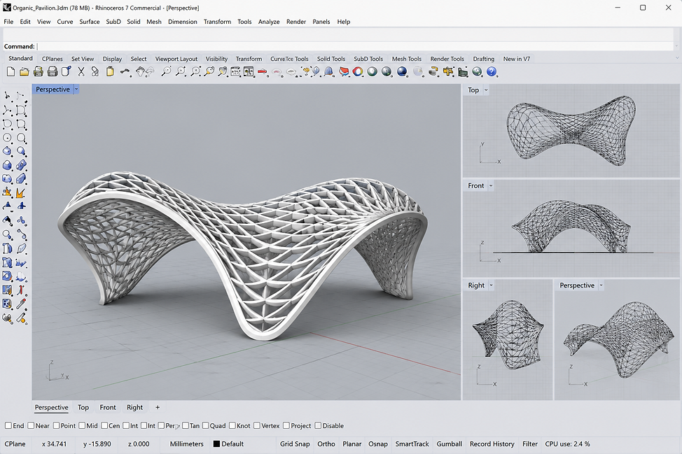Screen dimensions: 682x454
Task: Open the Front viewport dropdown arrow
Action: pos(491,186)
